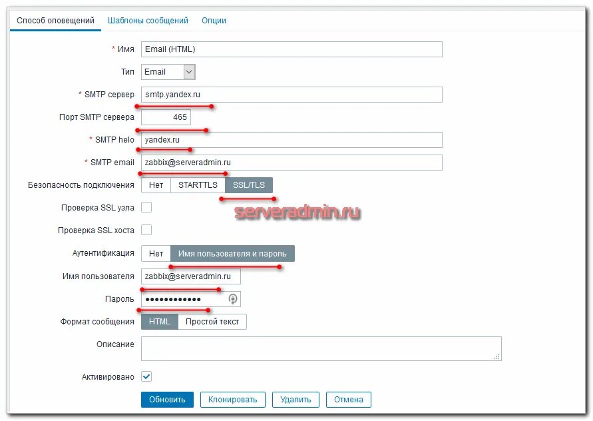Select SSL/TLS connection security
This screenshot has height=421, width=593.
[x=249, y=185]
